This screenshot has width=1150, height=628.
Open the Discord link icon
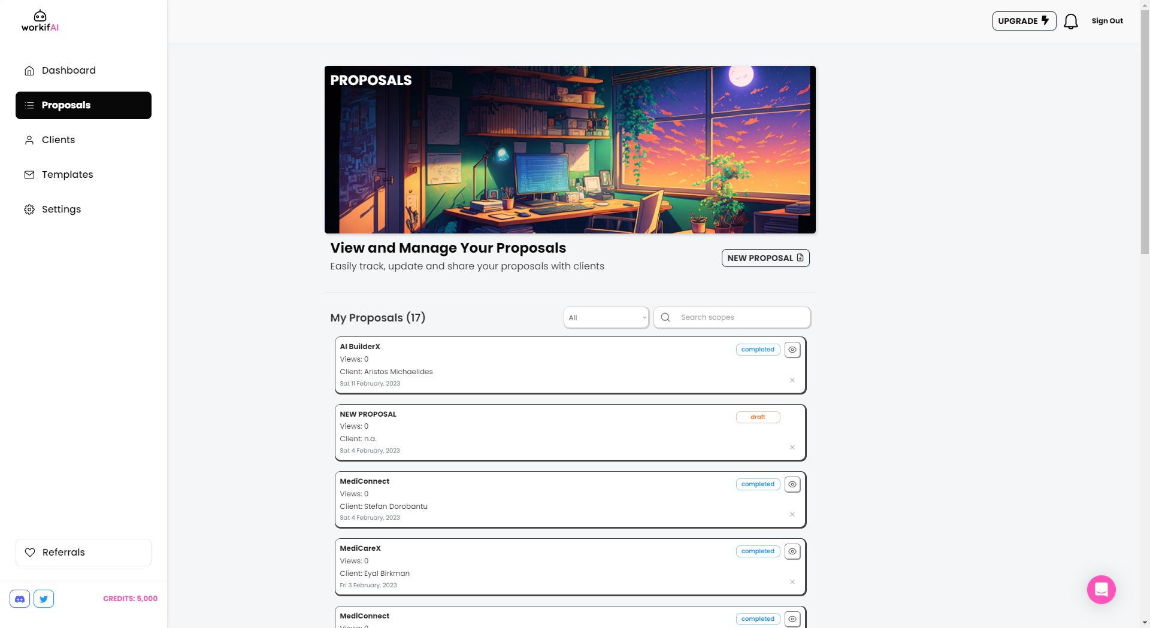point(20,599)
